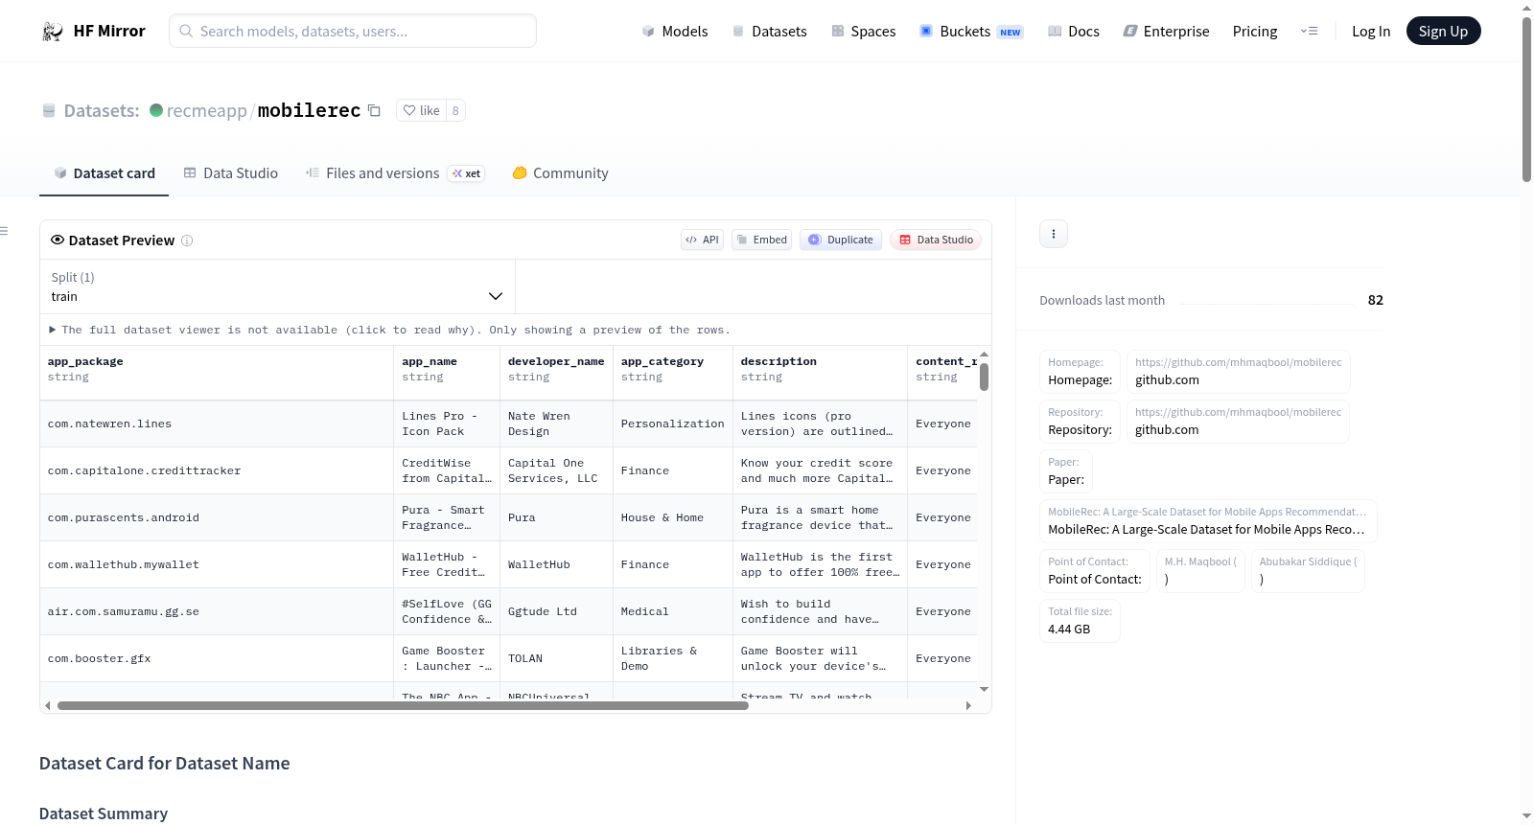Viewport: 1534px width, 825px height.
Task: Open the Datasets menu item
Action: point(770,32)
